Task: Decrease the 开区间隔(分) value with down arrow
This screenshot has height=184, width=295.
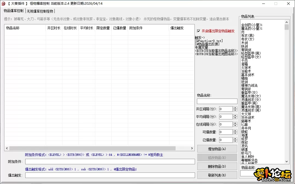Action: click(x=235, y=110)
